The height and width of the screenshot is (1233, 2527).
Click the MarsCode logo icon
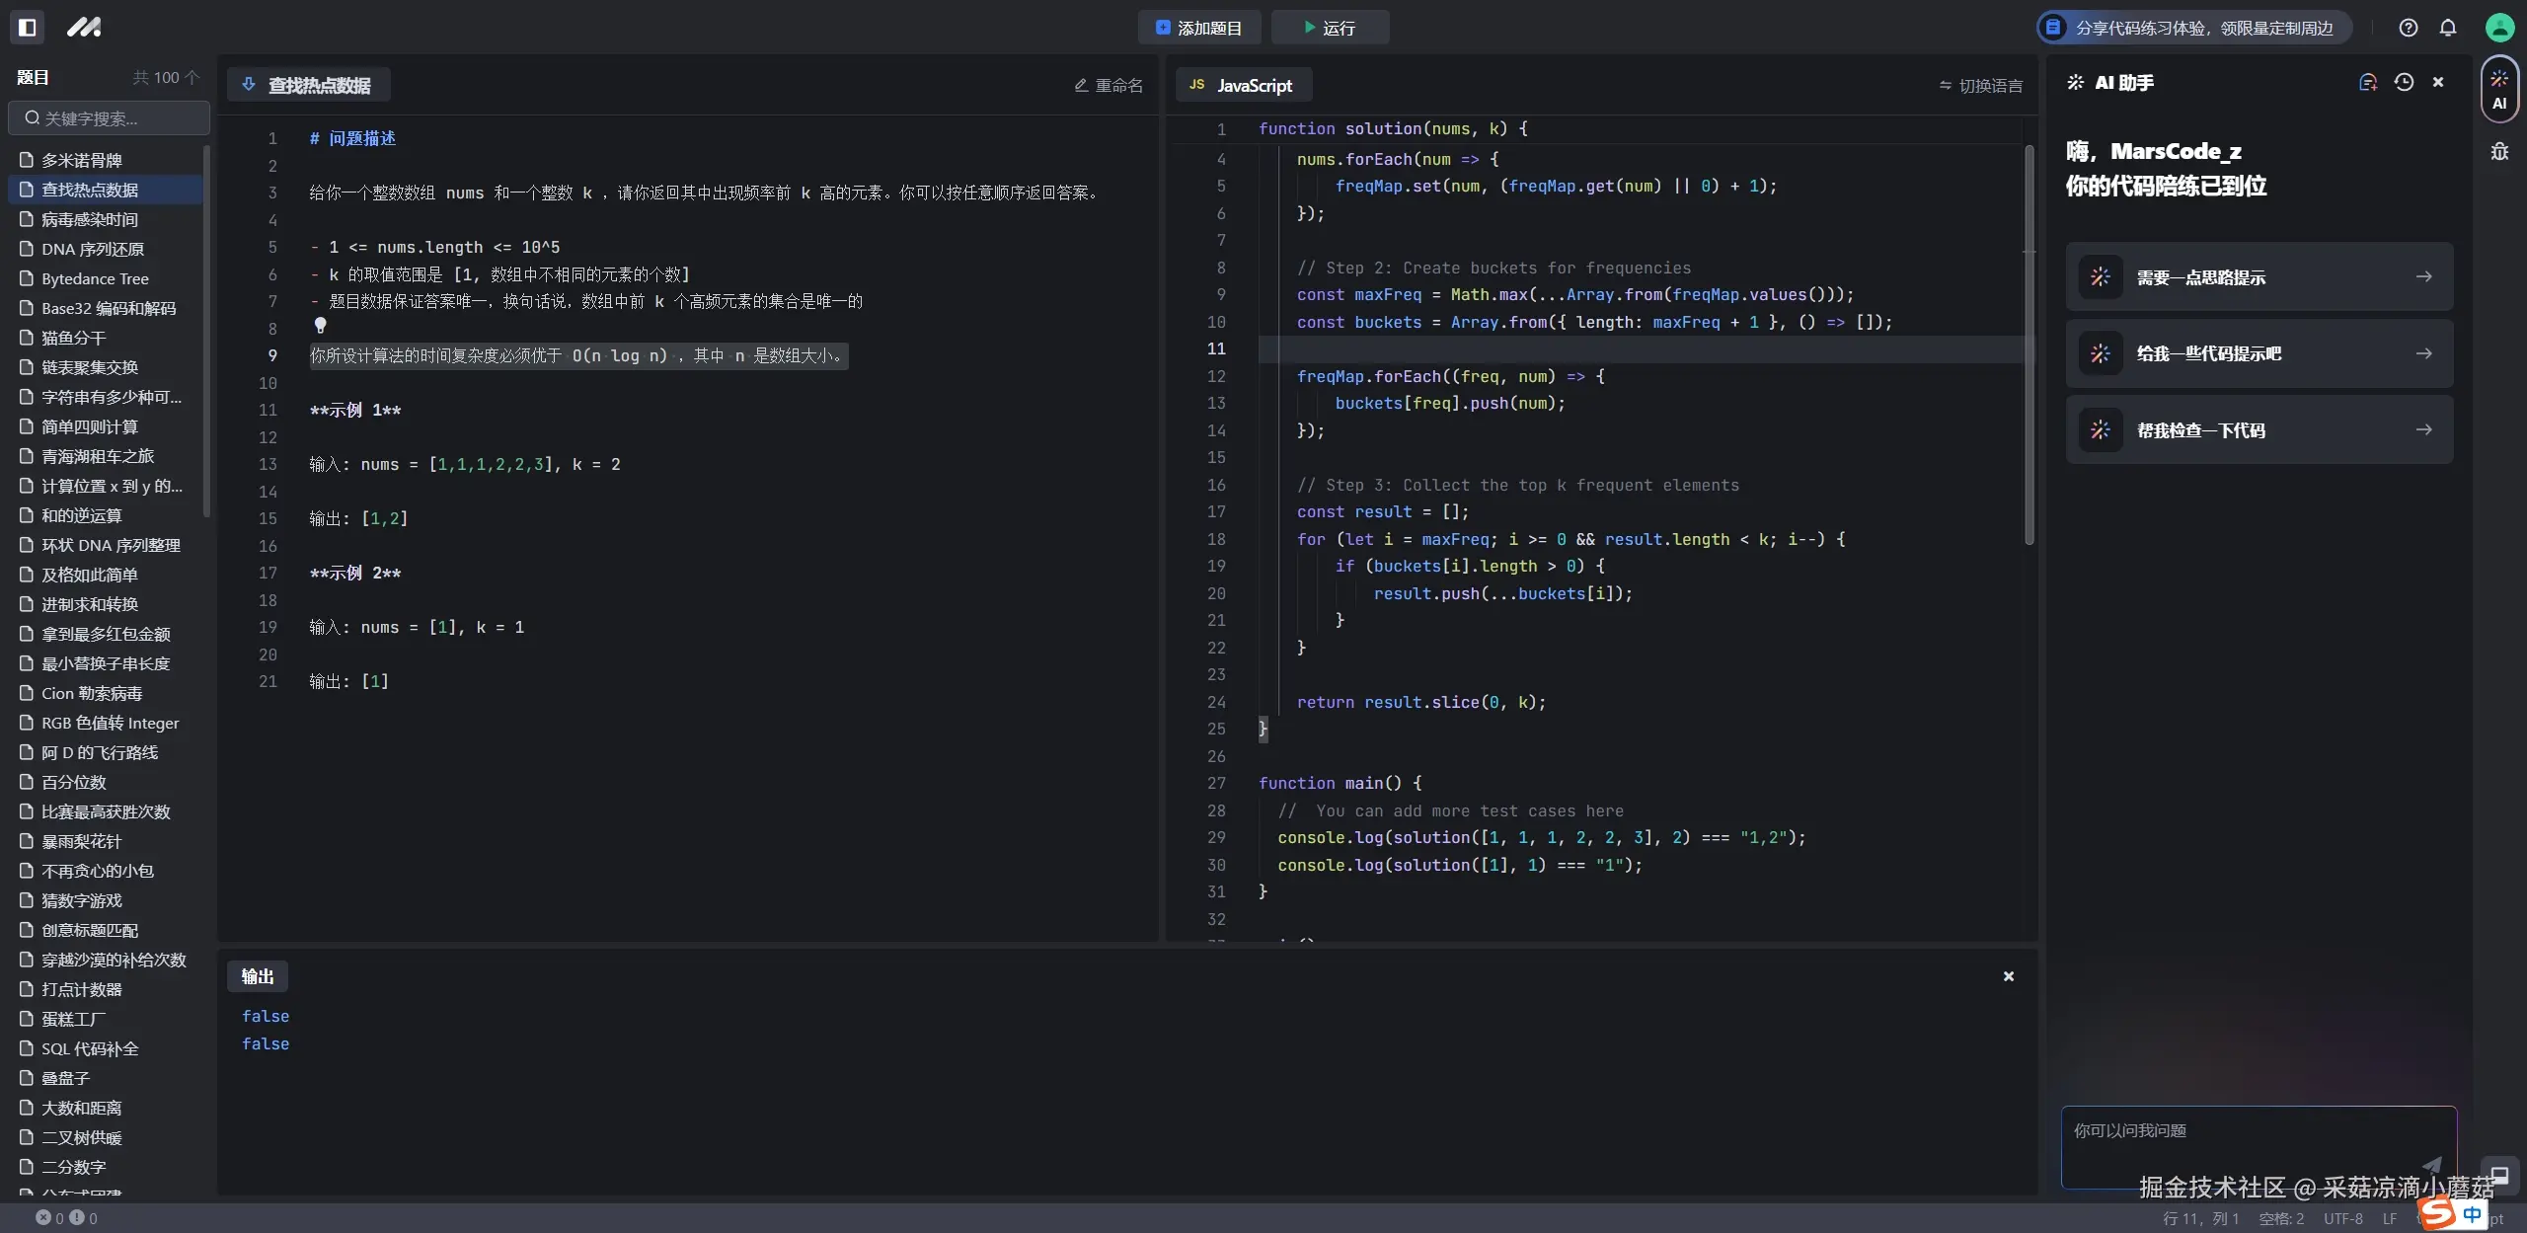(84, 28)
